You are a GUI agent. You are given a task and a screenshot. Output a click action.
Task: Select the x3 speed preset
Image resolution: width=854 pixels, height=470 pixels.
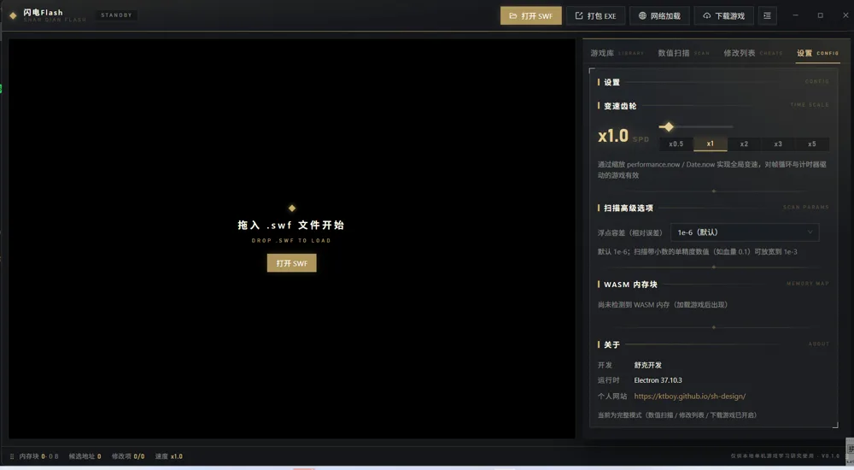(778, 144)
